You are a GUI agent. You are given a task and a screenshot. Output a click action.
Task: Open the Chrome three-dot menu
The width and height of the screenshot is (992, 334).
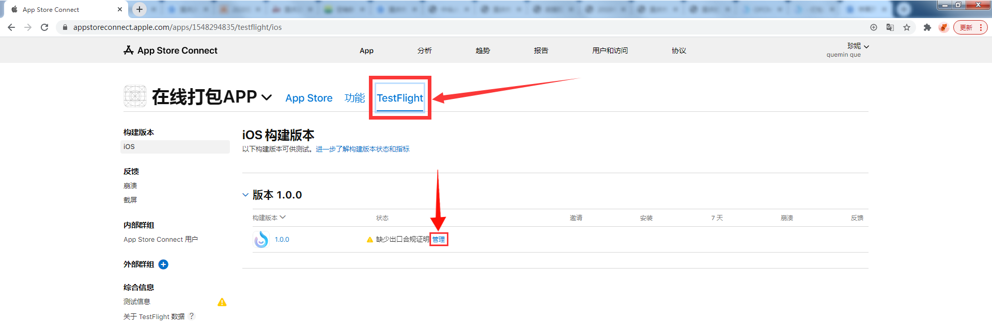coord(981,27)
